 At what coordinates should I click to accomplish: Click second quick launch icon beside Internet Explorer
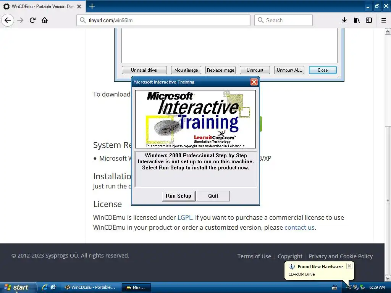(x=53, y=287)
